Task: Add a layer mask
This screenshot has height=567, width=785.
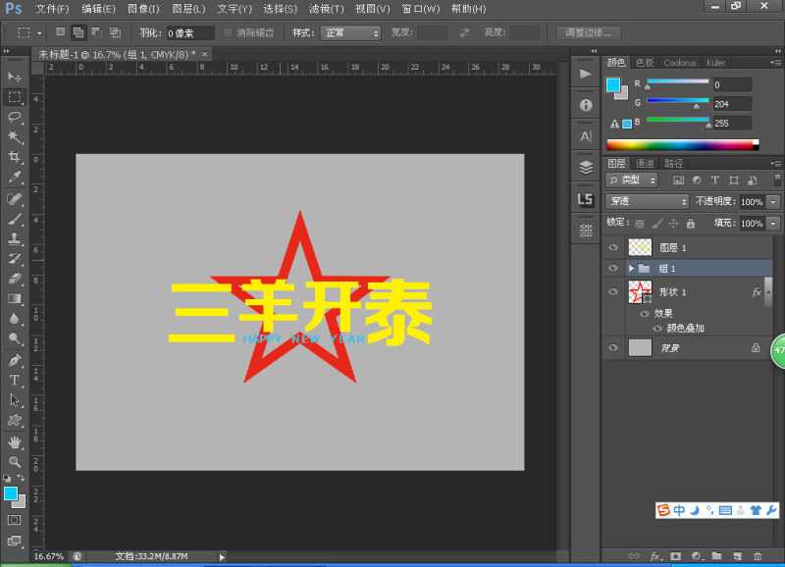Action: click(x=675, y=556)
